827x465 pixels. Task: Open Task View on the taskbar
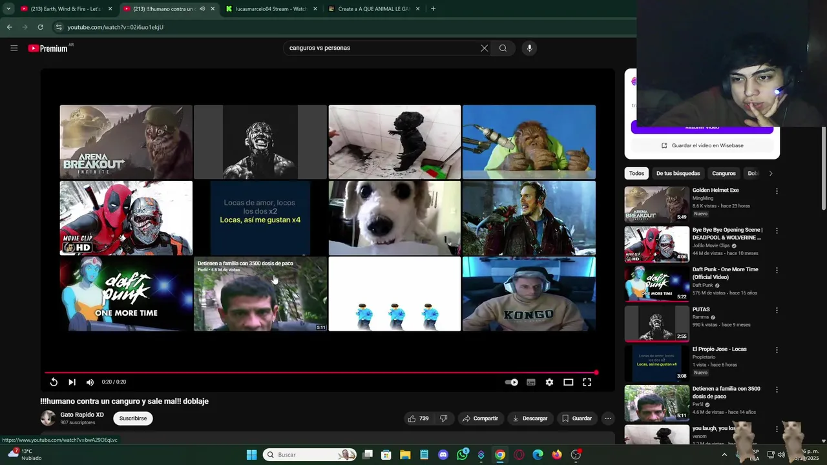click(368, 455)
